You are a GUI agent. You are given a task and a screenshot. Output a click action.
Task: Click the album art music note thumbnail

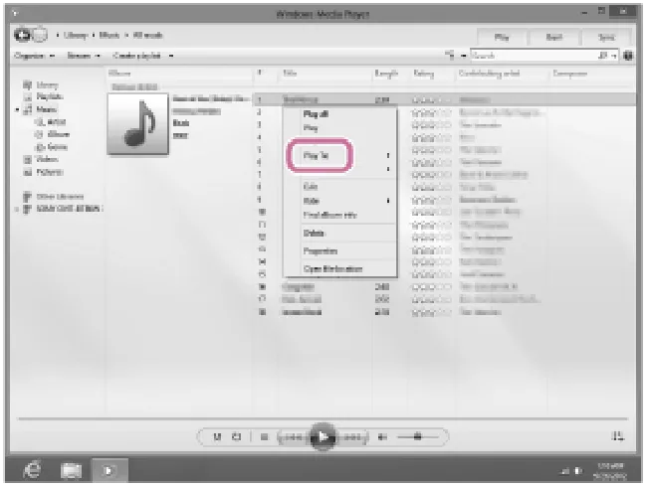[x=138, y=123]
